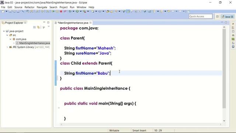Collapse the src folder node
Image resolution: width=236 pixels, height=133 pixels.
coord(7,35)
